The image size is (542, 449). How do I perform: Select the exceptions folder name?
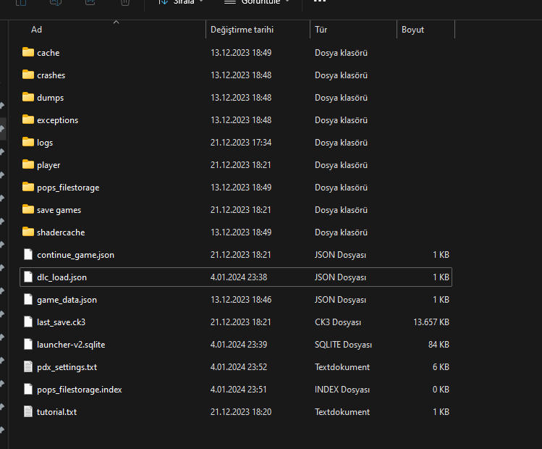[57, 119]
